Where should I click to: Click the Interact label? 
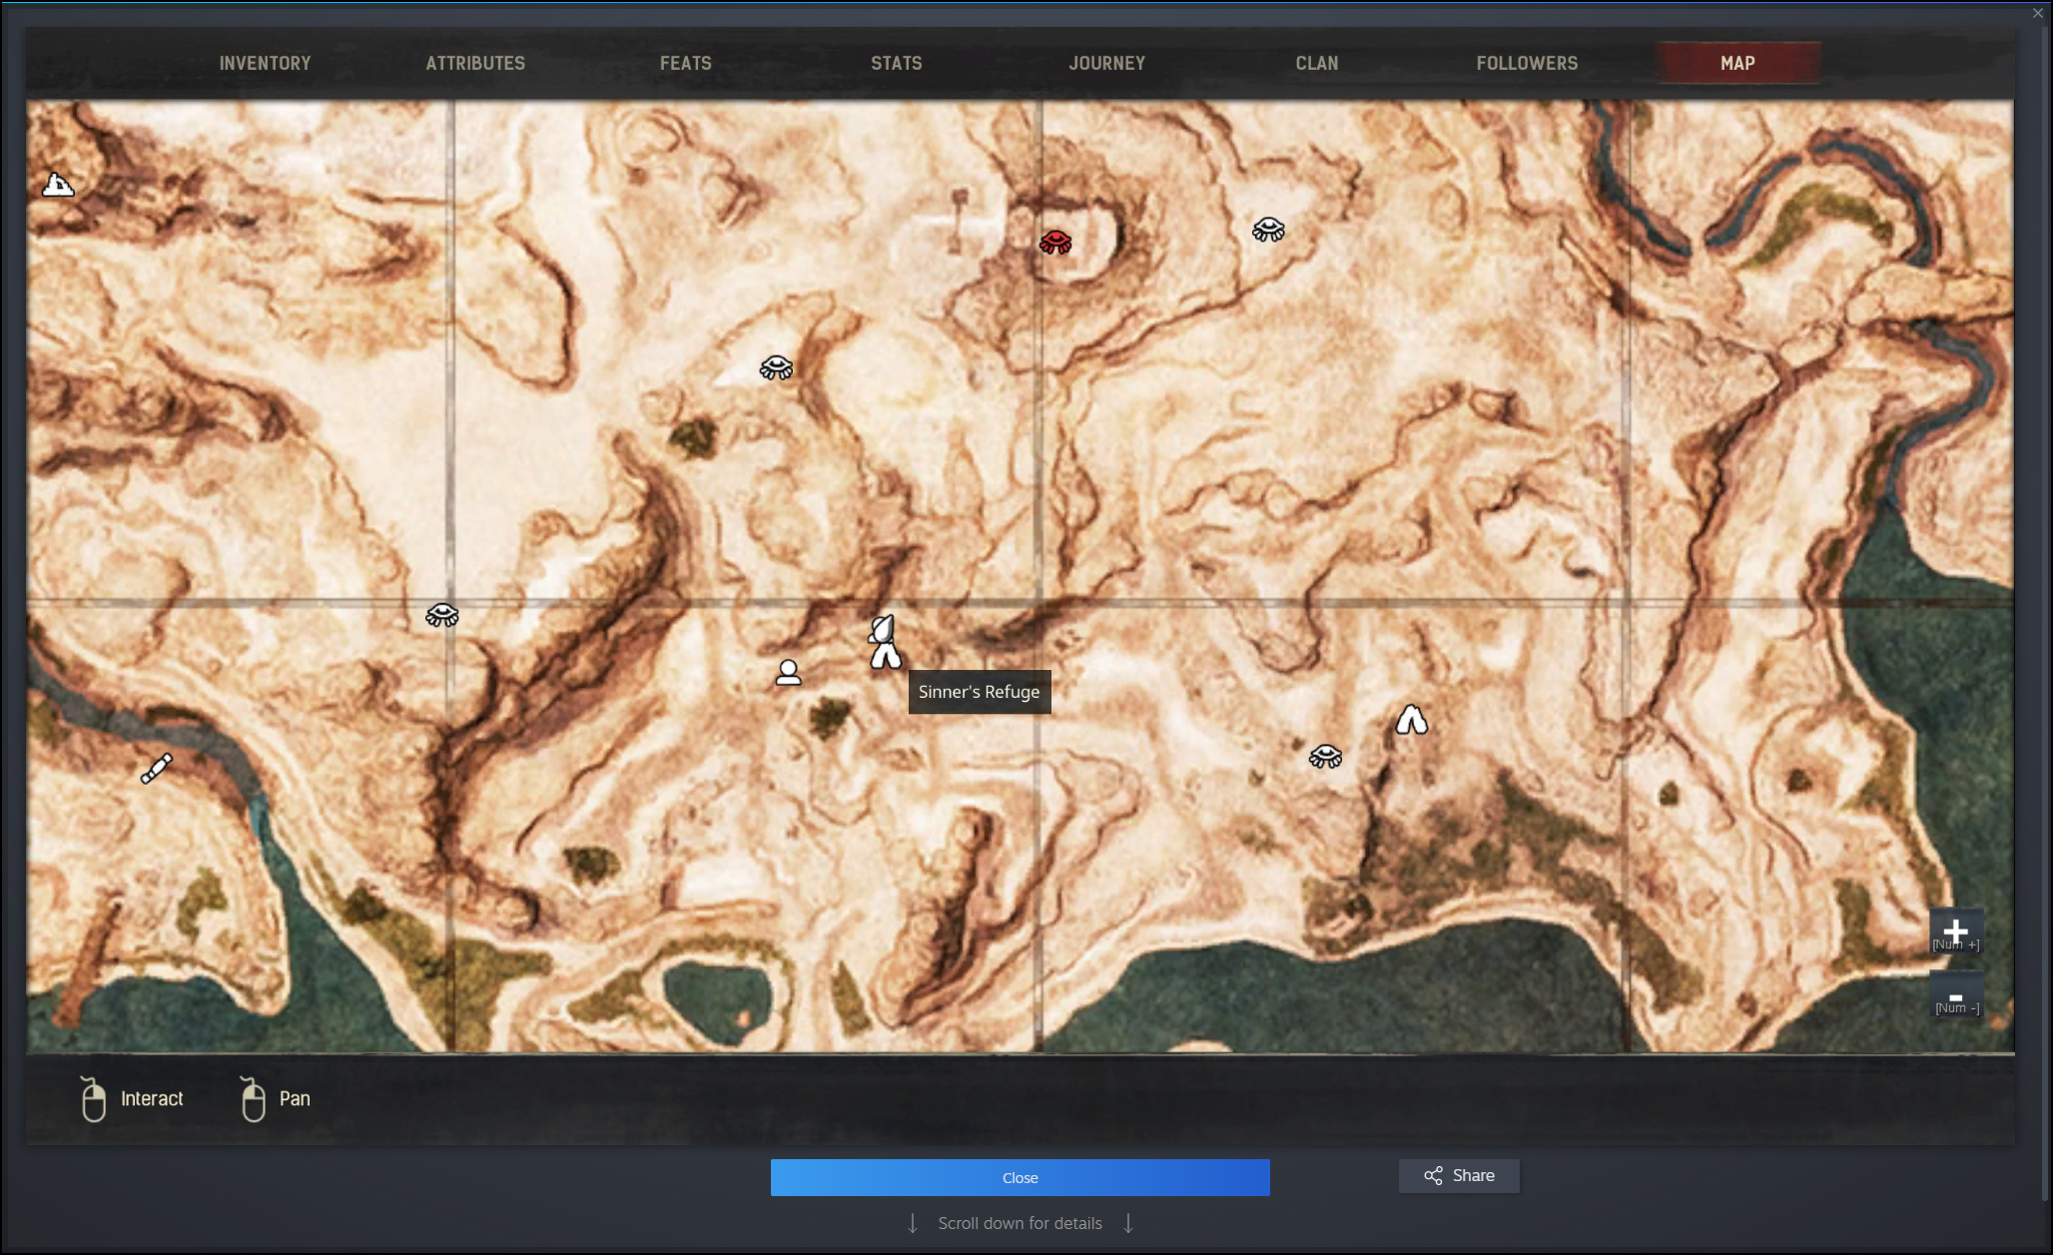coord(152,1099)
